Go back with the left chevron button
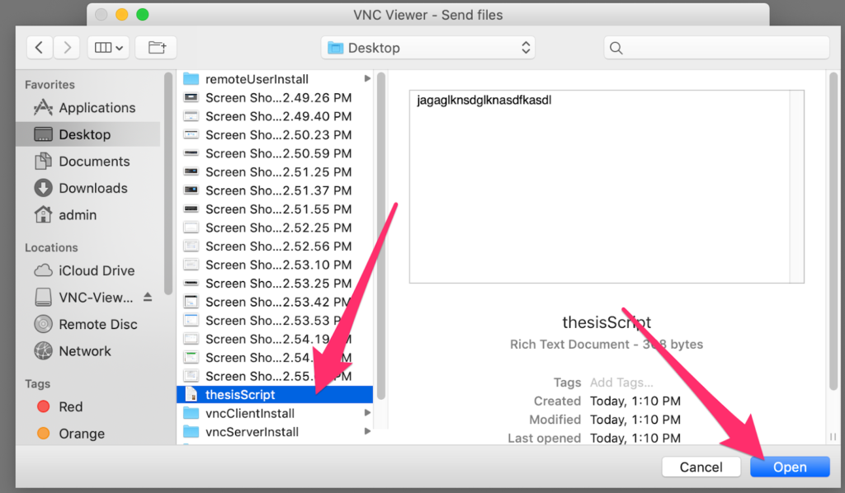The image size is (845, 493). pyautogui.click(x=40, y=47)
